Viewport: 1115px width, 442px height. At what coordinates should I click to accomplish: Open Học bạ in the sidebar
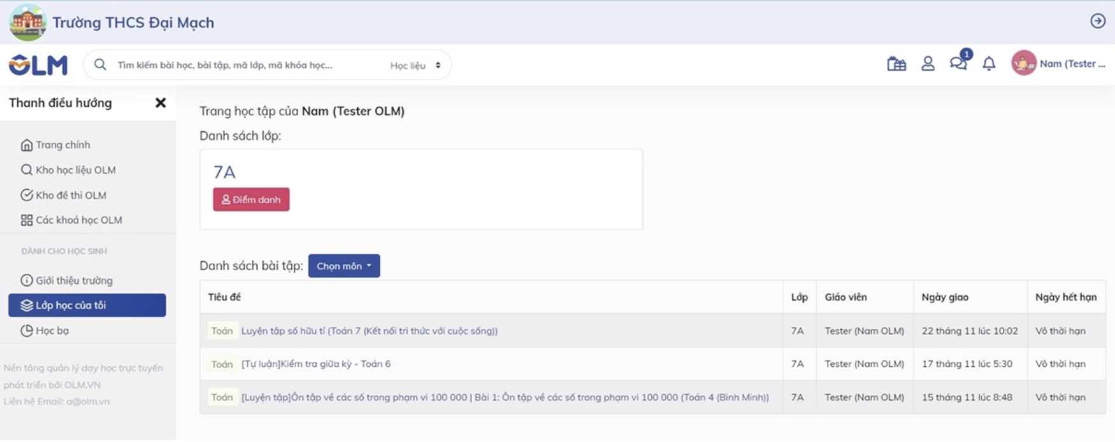[x=52, y=331]
